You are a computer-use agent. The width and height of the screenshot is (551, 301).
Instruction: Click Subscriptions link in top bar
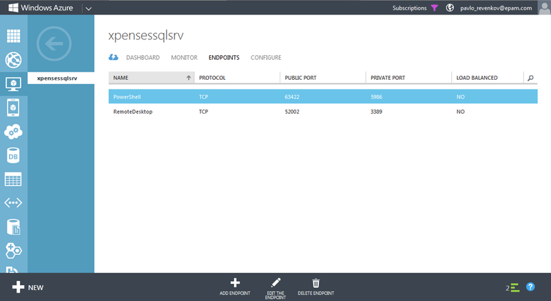pos(409,8)
